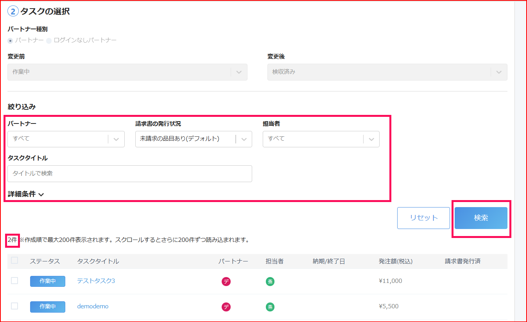Click partner avatar icon in テストタスク3 row

coord(226,281)
